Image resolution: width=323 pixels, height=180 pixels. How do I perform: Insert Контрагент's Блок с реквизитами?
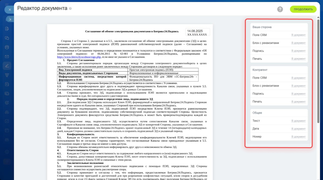coord(298,86)
